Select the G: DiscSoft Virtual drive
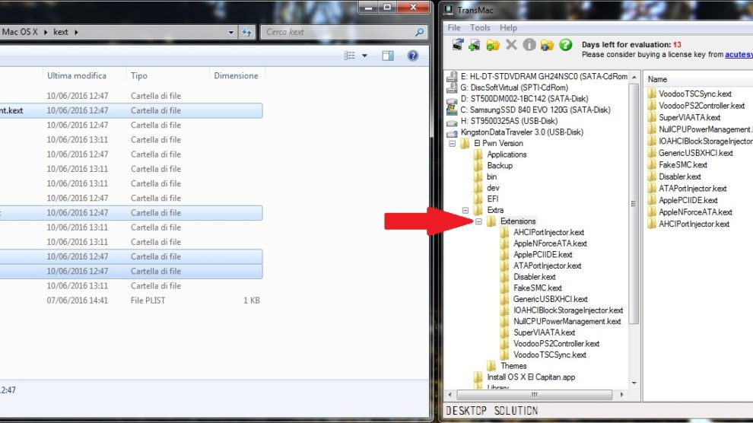This screenshot has width=753, height=423. tap(514, 87)
